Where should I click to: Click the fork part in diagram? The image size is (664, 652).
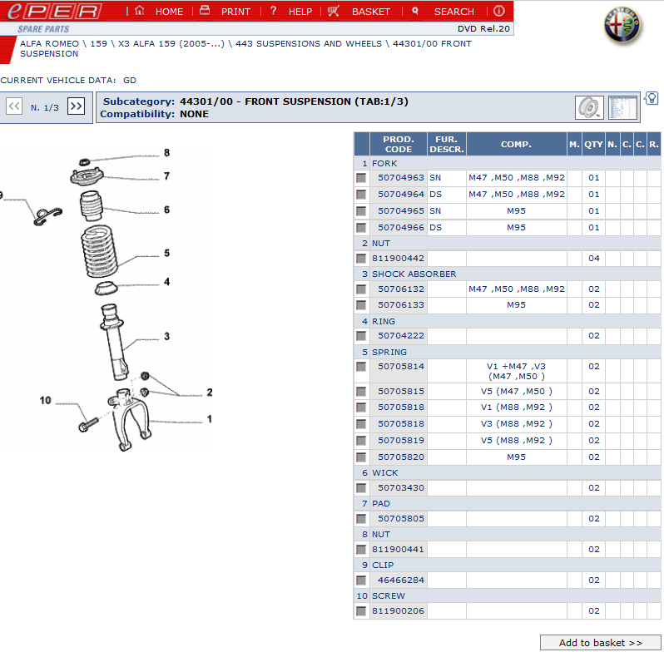click(x=130, y=419)
